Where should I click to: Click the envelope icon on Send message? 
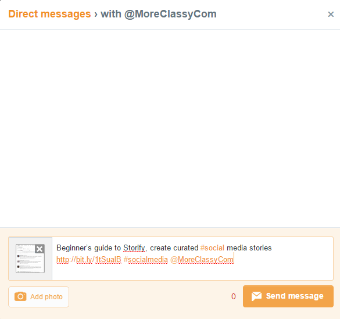coord(256,296)
